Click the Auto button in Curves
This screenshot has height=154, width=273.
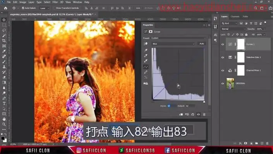coord(202,43)
